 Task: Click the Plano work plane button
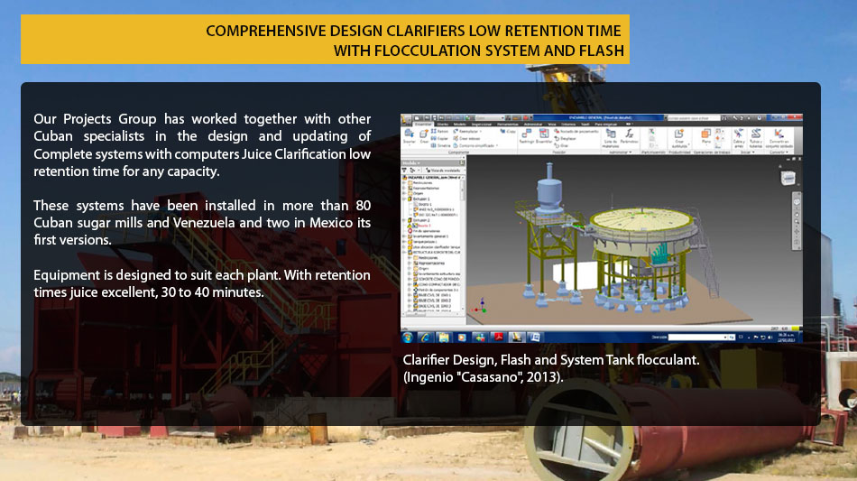[706, 136]
